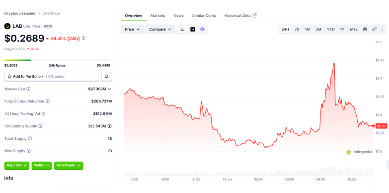Click the $269.737M valuation value
This screenshot has width=389, height=193.
[101, 101]
